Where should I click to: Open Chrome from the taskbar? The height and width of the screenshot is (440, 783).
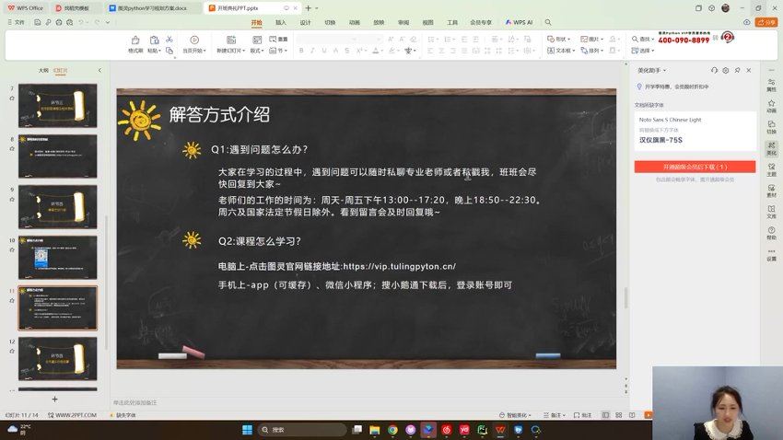[x=393, y=430]
